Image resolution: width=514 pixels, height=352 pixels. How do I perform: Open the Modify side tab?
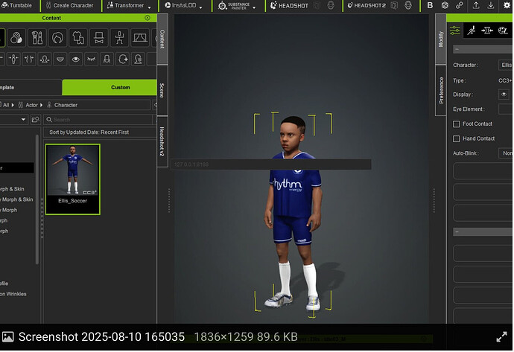coord(440,39)
